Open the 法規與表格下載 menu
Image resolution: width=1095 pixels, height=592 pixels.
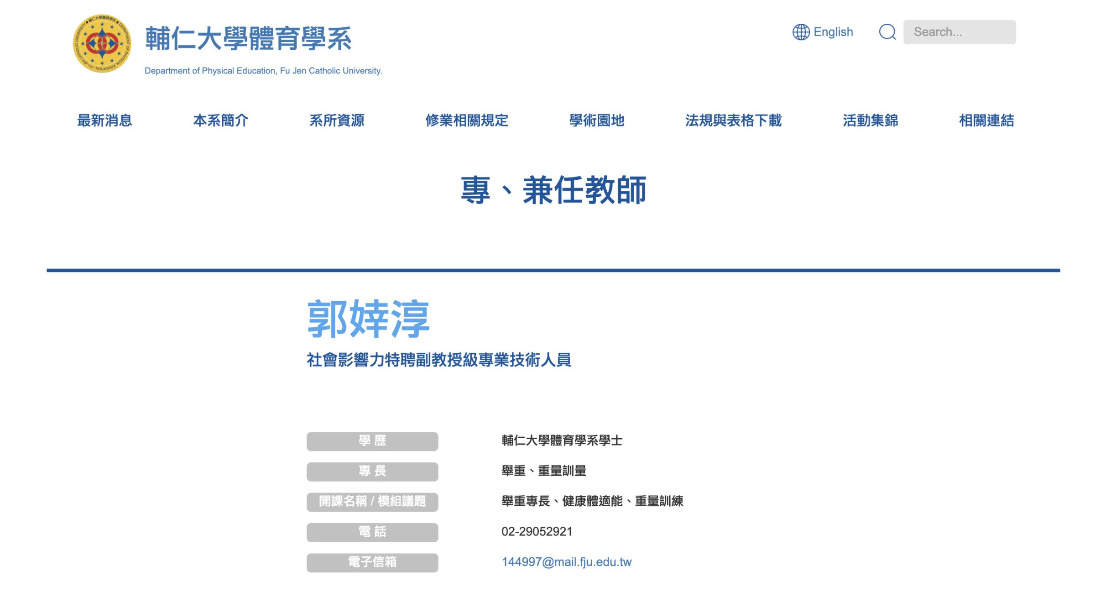pyautogui.click(x=733, y=120)
